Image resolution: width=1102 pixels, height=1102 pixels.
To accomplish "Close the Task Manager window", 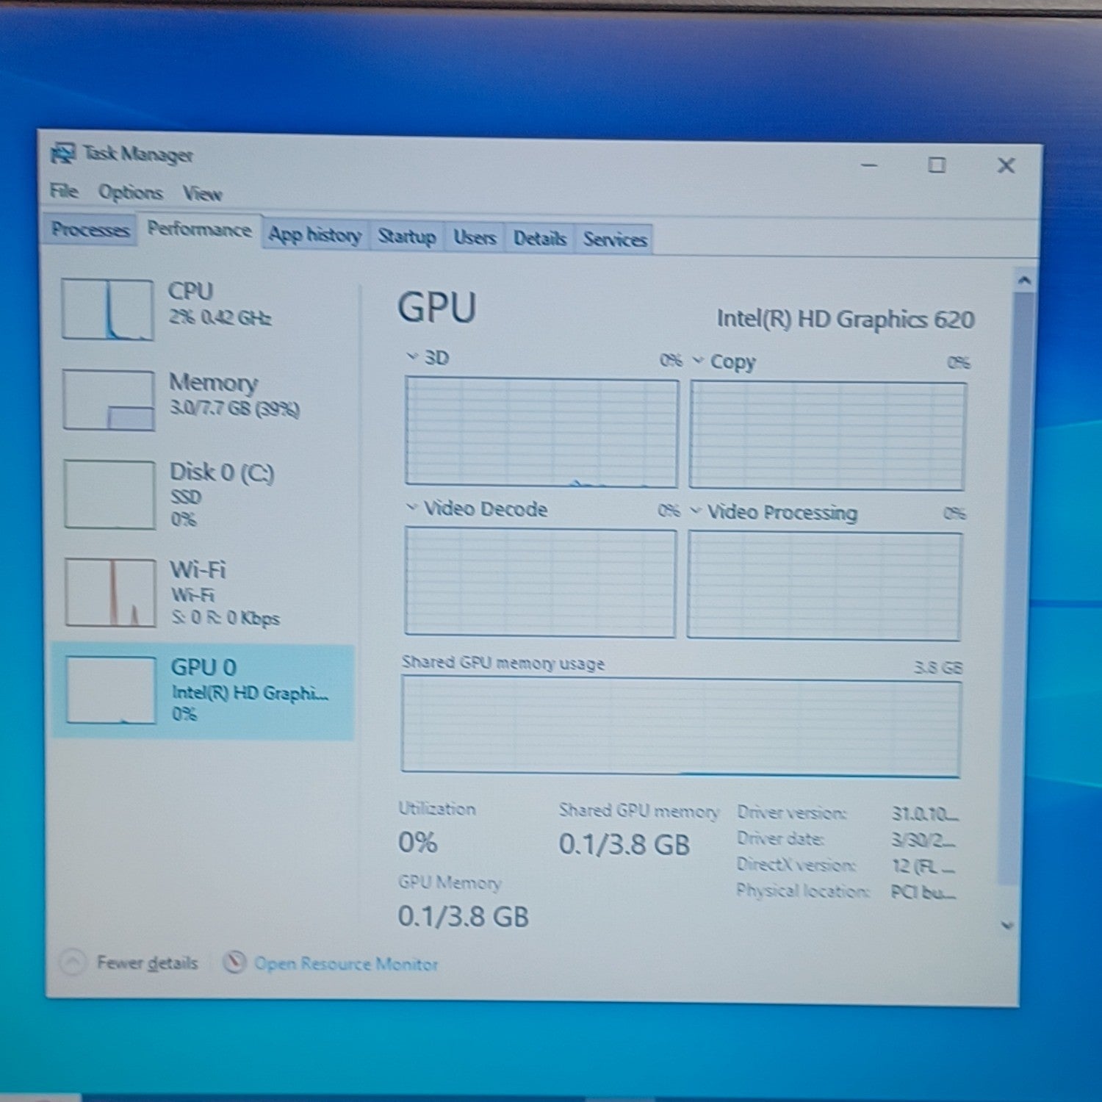I will (1006, 165).
